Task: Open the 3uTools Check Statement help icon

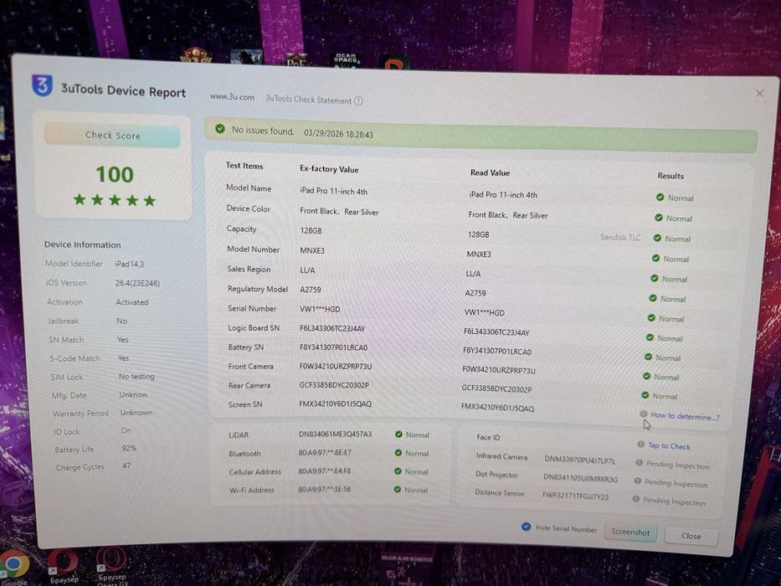Action: (x=358, y=101)
